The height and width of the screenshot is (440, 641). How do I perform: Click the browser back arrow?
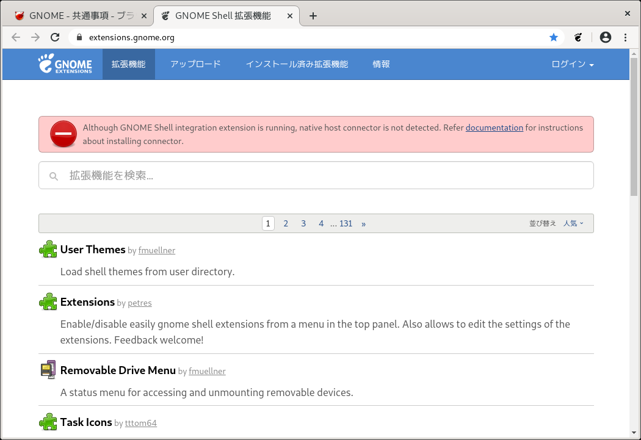point(16,38)
